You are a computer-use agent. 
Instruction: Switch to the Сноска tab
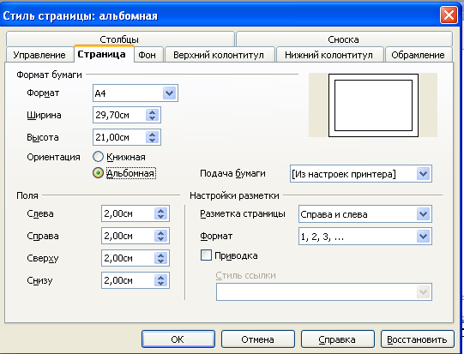click(344, 39)
